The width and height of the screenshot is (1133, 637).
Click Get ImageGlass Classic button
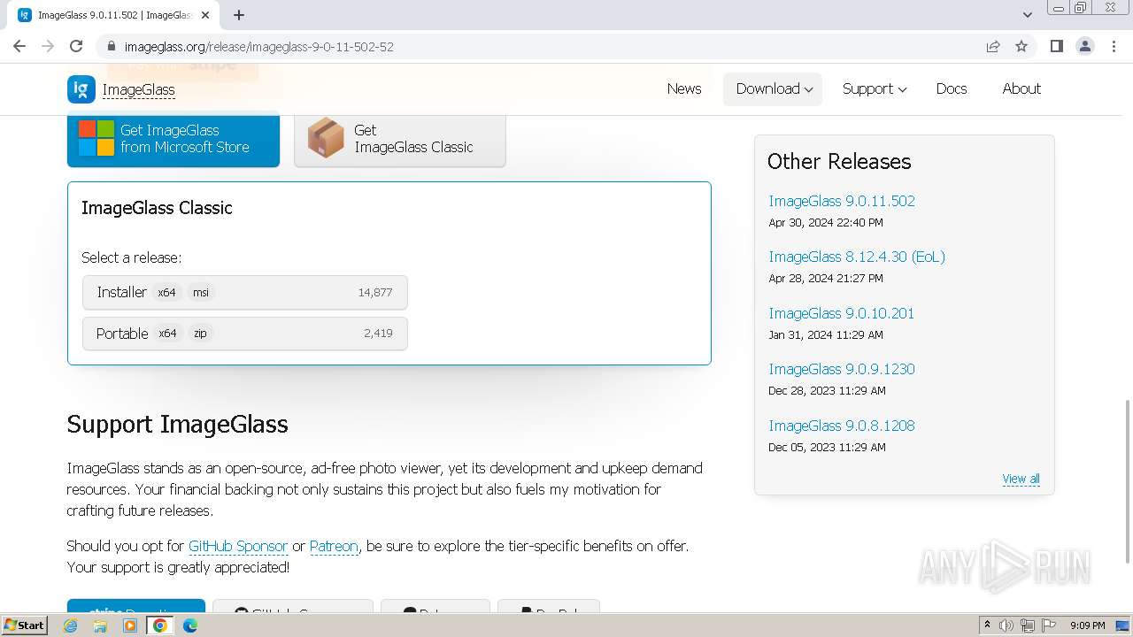[x=400, y=139]
